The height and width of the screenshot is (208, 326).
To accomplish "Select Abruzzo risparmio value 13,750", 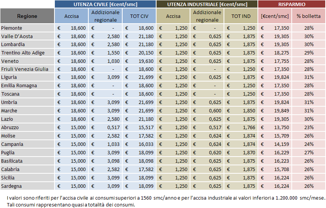I will point(281,127).
